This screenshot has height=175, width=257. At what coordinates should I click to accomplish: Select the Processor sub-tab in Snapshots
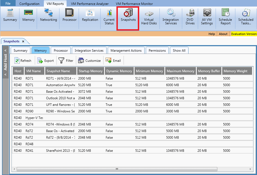(x=61, y=50)
